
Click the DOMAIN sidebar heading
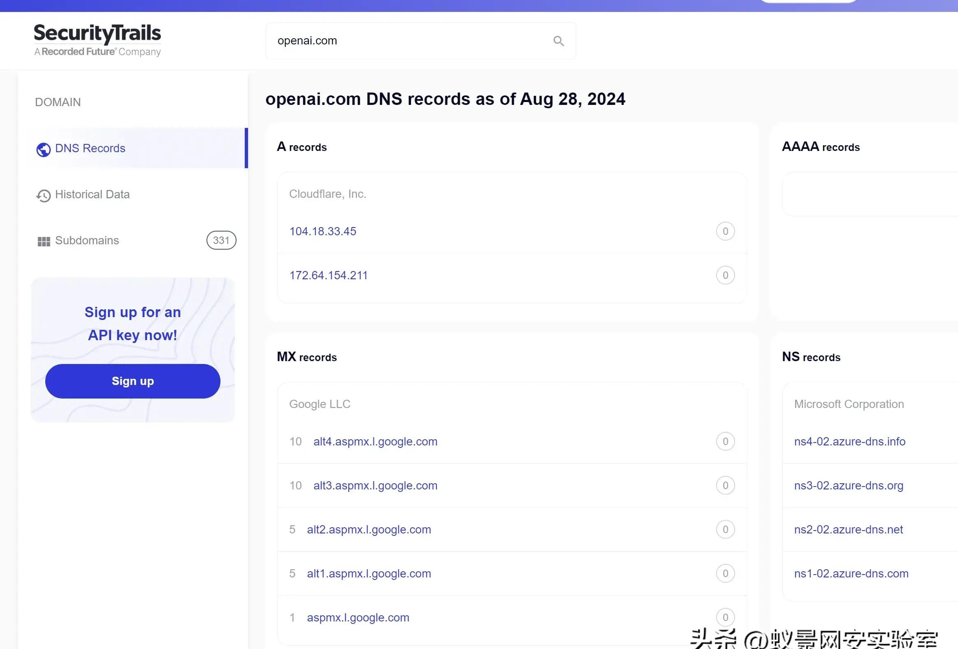(58, 102)
